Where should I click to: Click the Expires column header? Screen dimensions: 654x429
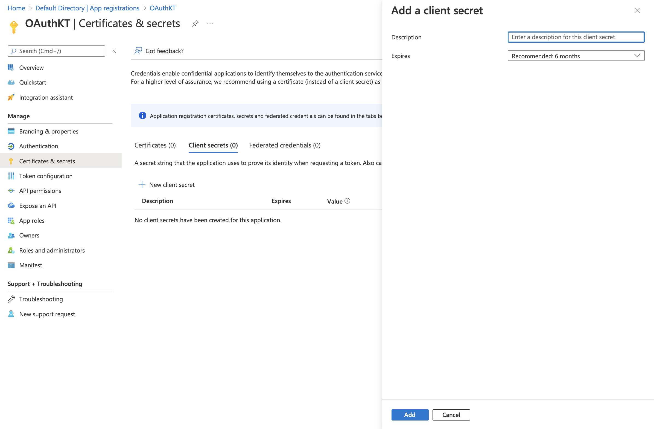(281, 201)
